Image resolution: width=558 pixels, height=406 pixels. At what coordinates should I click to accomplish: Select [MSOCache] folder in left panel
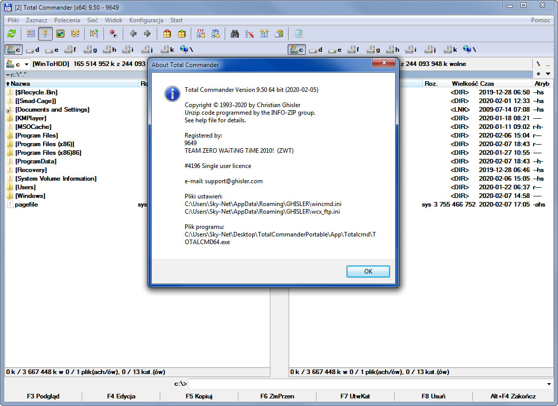33,127
